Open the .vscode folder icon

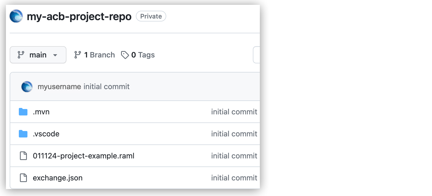pyautogui.click(x=23, y=134)
